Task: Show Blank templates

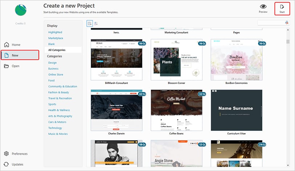Action: click(x=52, y=44)
